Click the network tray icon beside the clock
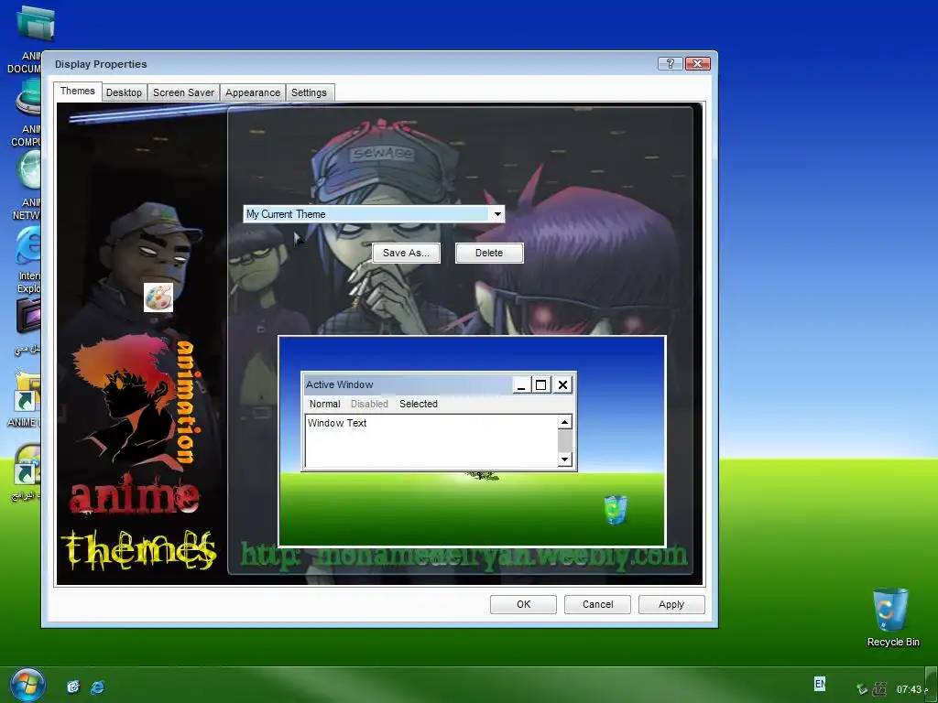The width and height of the screenshot is (938, 703). tap(879, 689)
